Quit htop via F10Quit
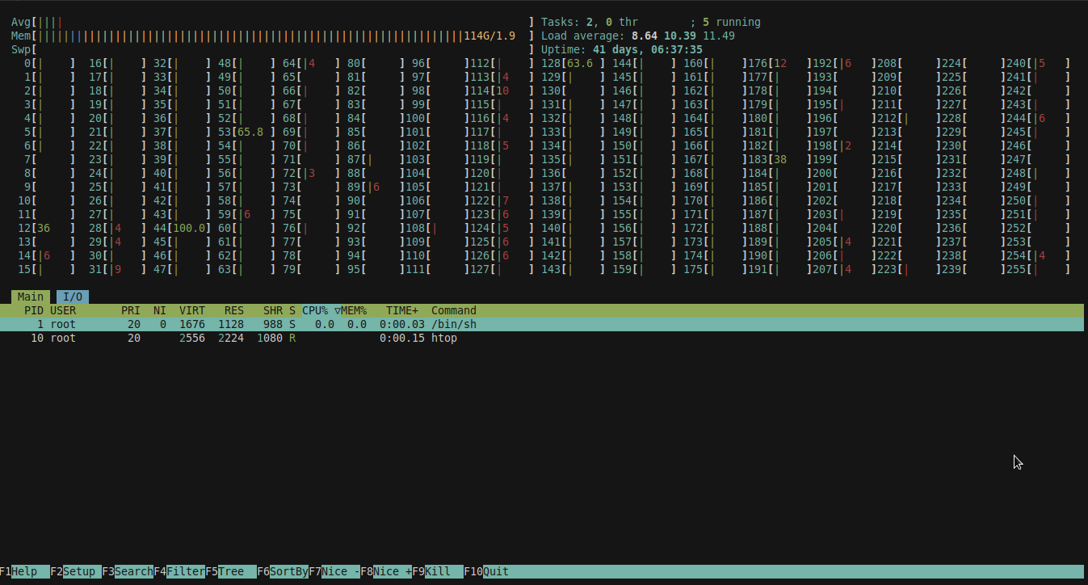 494,571
